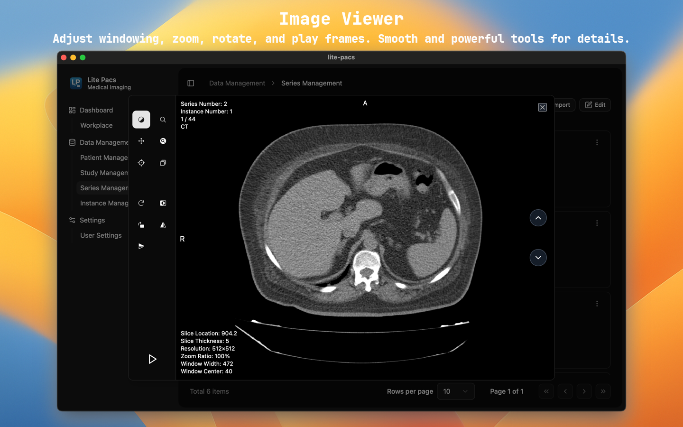Click the horizontal flip icon
The height and width of the screenshot is (427, 683).
[163, 225]
